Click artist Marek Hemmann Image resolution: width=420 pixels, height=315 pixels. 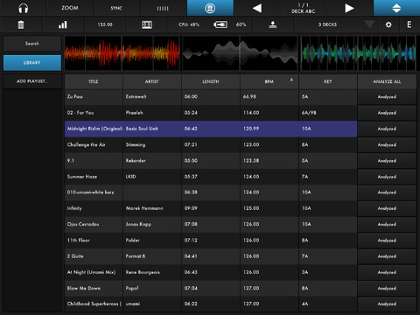click(144, 208)
